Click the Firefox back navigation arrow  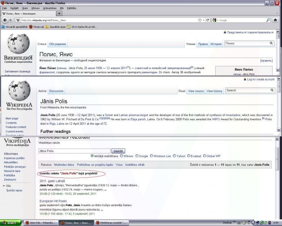5,20
